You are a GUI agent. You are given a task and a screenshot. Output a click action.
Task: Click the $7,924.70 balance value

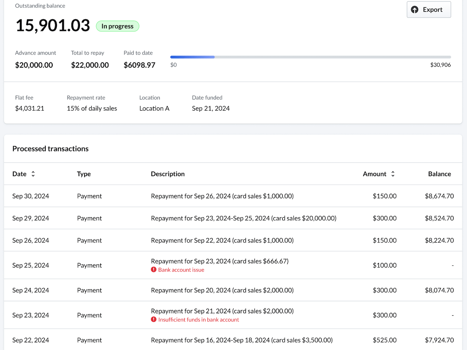pyautogui.click(x=439, y=340)
